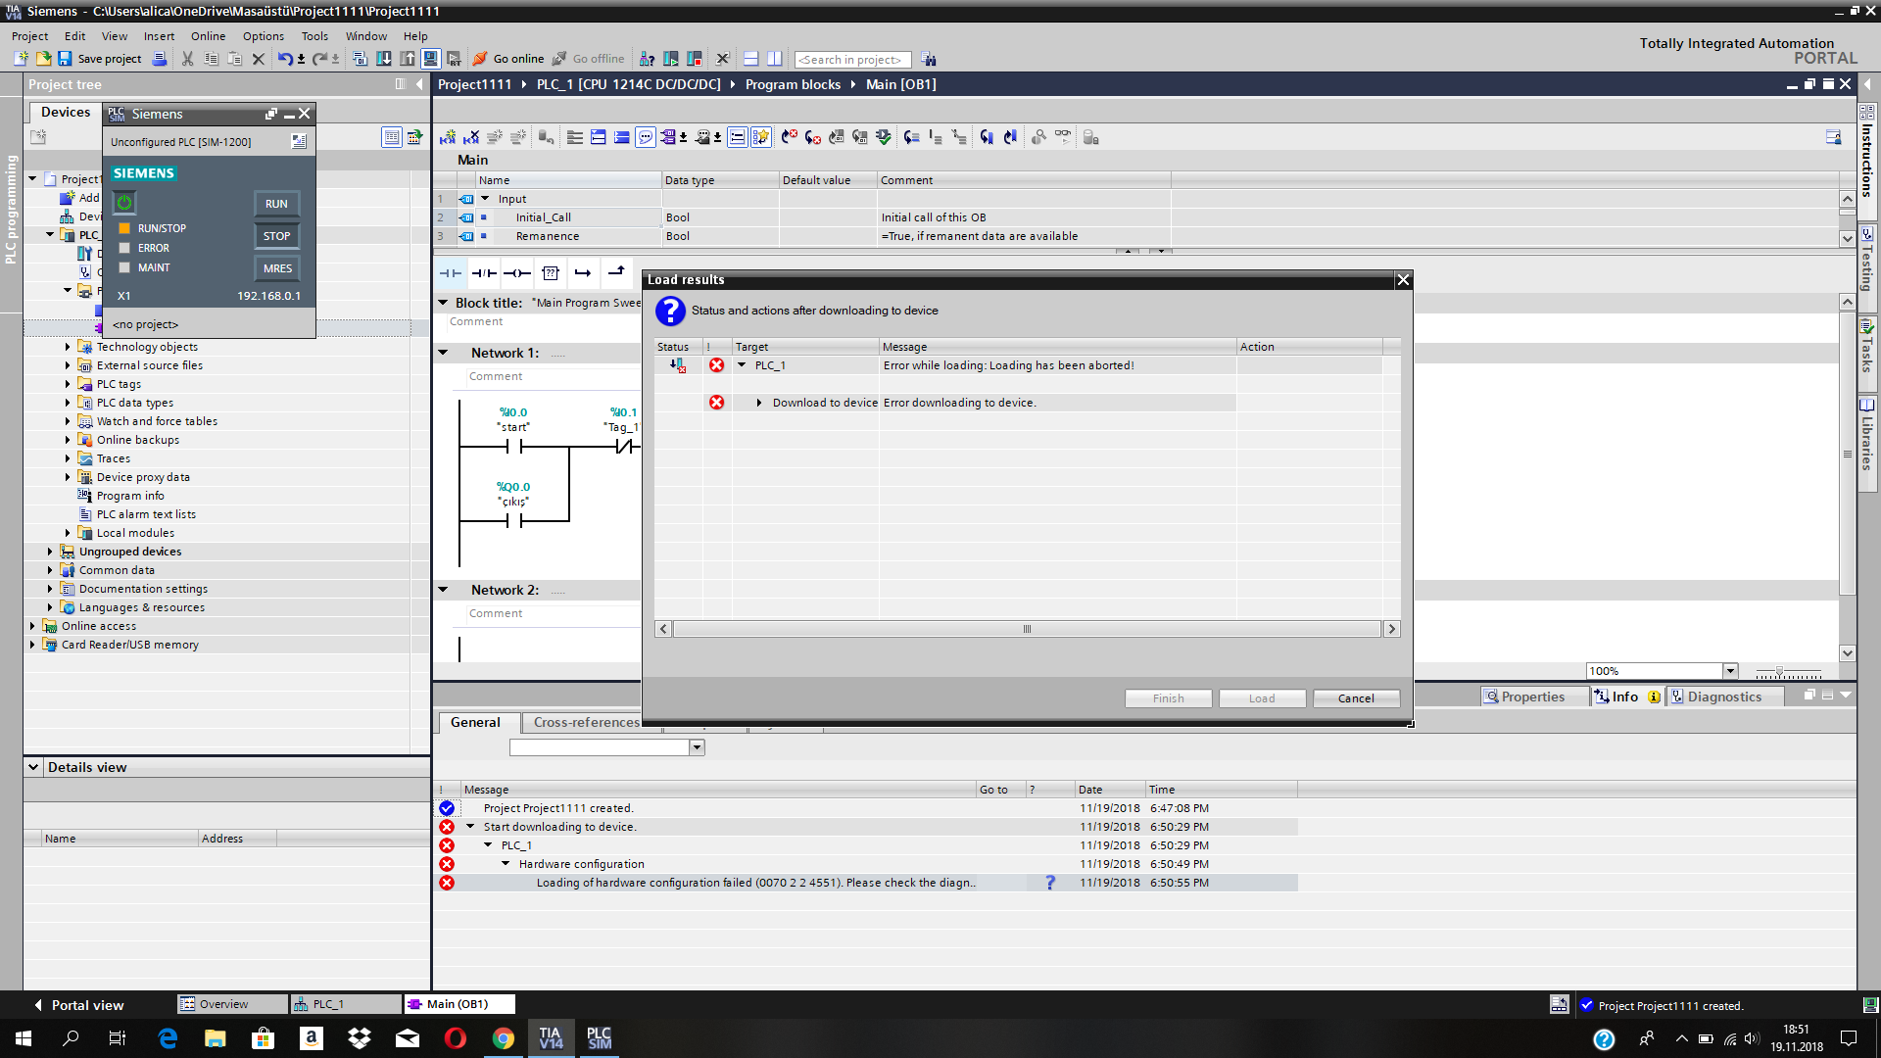The height and width of the screenshot is (1058, 1881).
Task: Click the download to device icon
Action: pyautogui.click(x=384, y=59)
